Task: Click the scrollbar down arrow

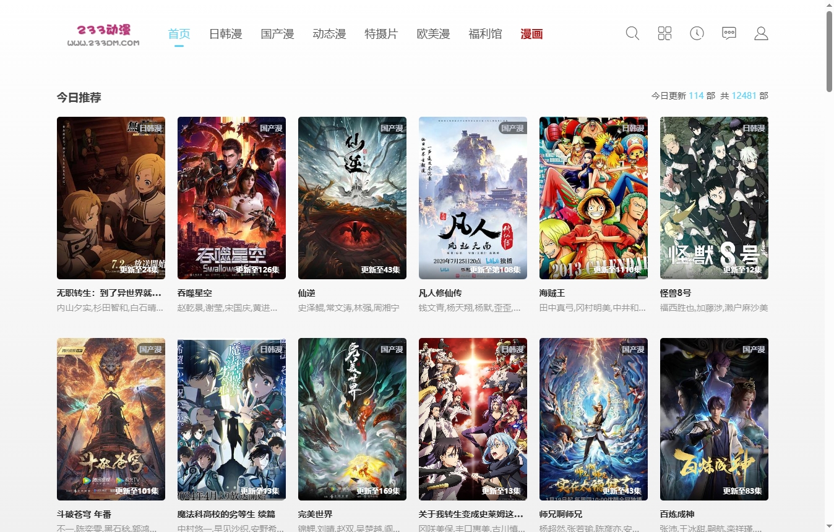Action: click(x=829, y=527)
